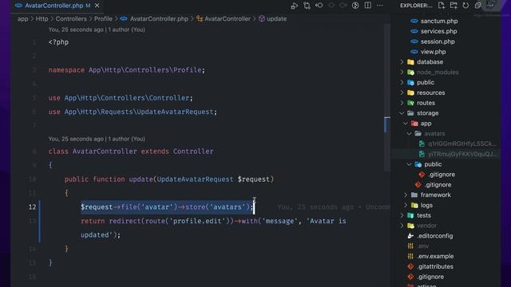Click the namespace declaration line

coord(127,70)
